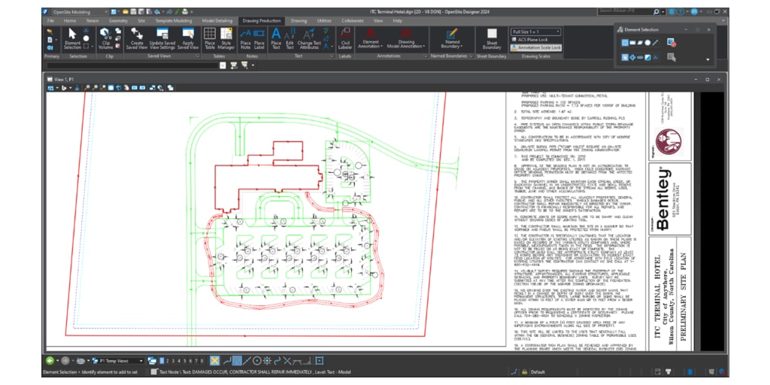Switch to the Terrain ribbon tab
Screen dimensions: 770x385
click(x=92, y=21)
